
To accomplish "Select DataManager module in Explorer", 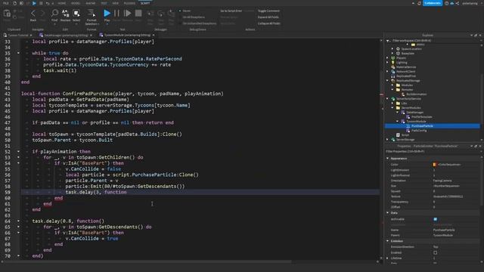I will click(414, 113).
